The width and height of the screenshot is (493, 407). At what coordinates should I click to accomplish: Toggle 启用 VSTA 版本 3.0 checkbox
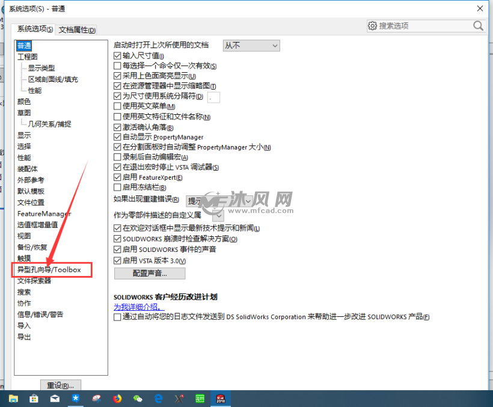[117, 260]
